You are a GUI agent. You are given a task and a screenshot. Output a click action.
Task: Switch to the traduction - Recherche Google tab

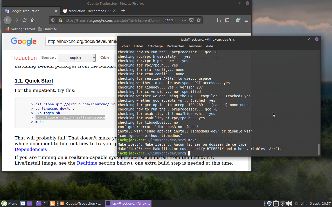pos(90,11)
